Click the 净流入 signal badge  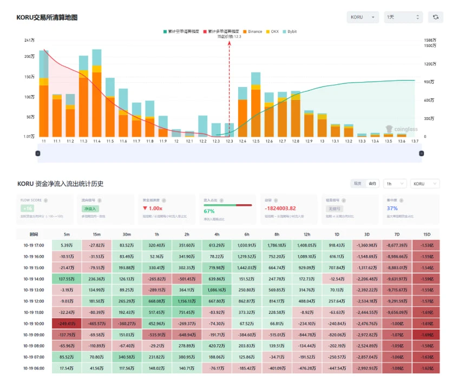click(x=90, y=209)
